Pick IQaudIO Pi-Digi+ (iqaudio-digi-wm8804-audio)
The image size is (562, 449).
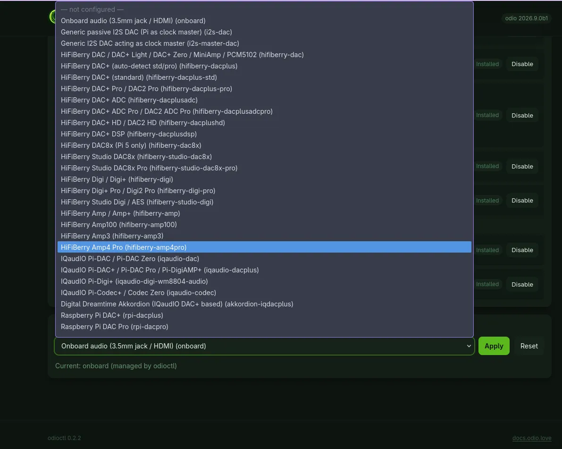coord(264,281)
